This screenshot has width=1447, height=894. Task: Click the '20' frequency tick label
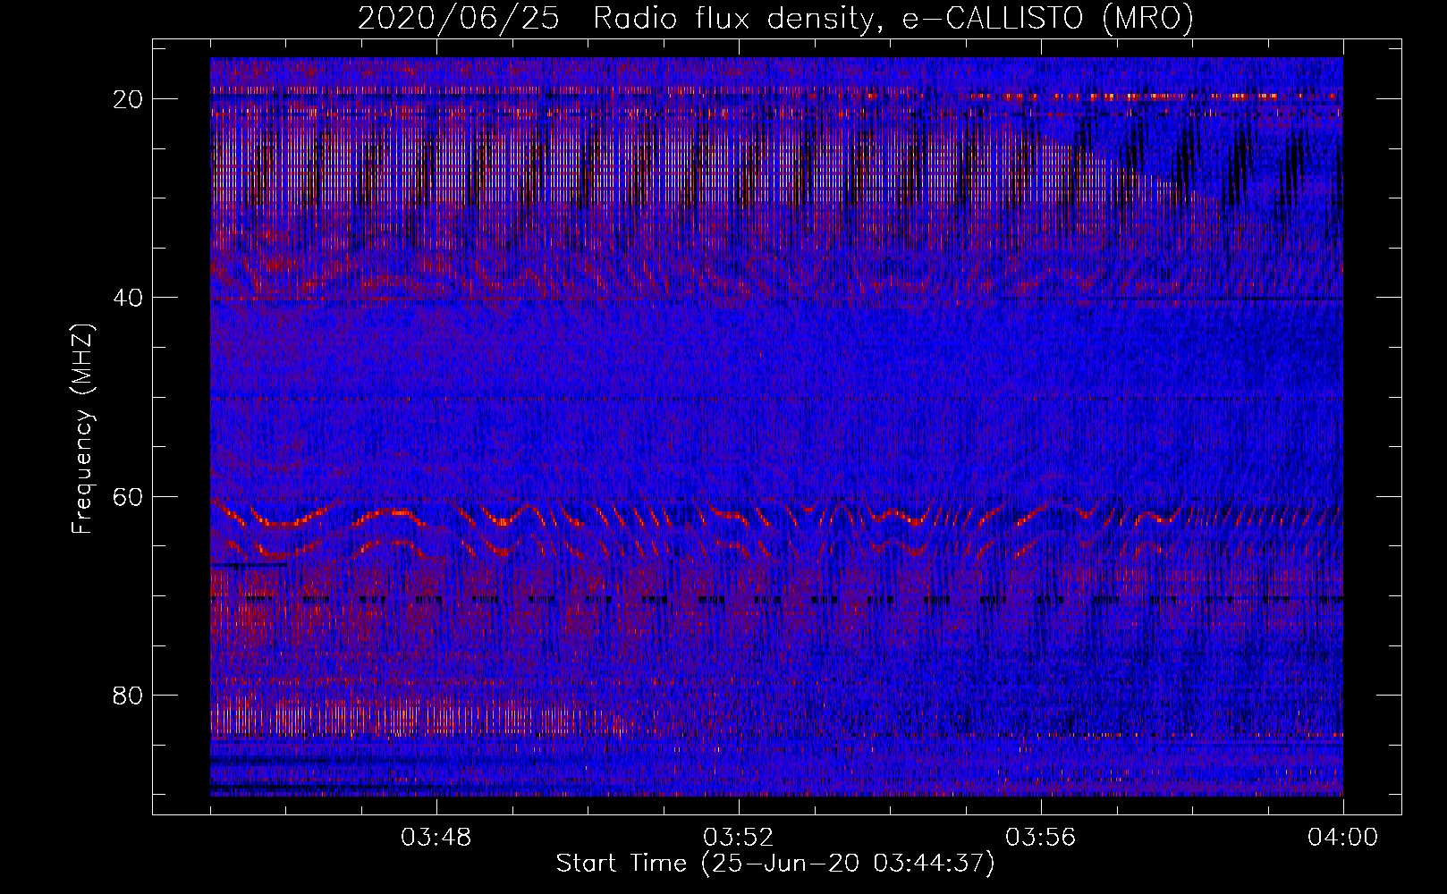130,99
